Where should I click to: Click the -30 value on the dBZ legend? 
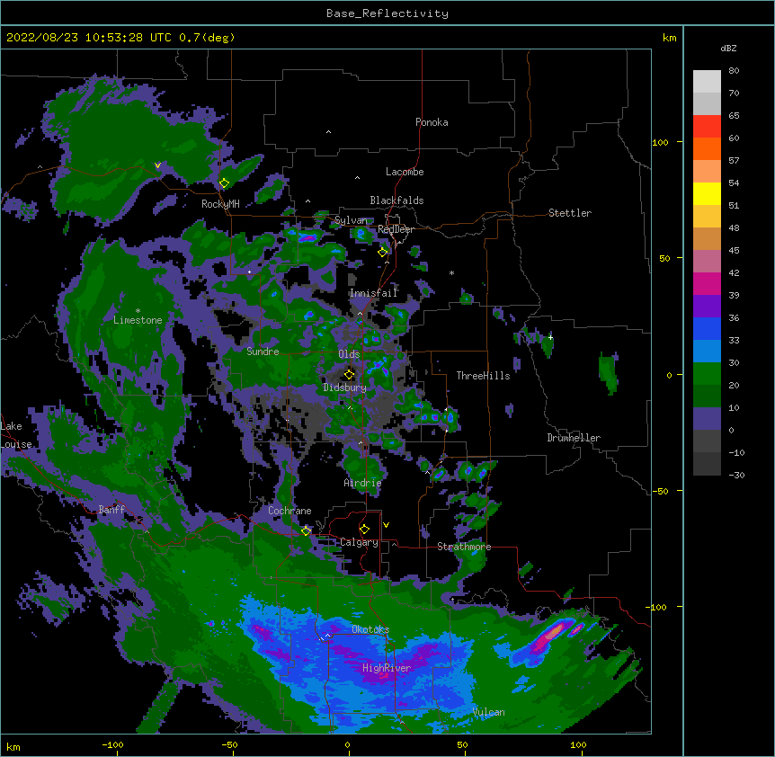click(736, 475)
